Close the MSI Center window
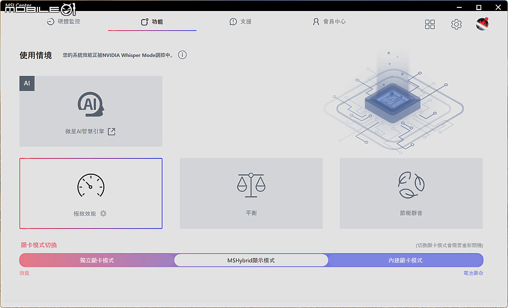The image size is (508, 308). 498,7
